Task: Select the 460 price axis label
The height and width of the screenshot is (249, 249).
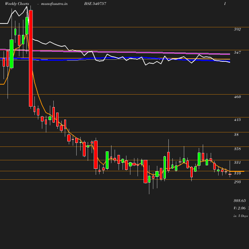Action: tap(237, 97)
